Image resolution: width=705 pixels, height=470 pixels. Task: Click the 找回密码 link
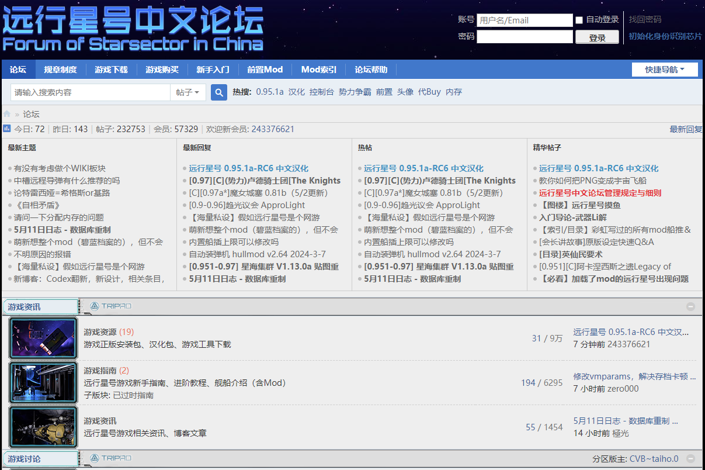[x=645, y=20]
